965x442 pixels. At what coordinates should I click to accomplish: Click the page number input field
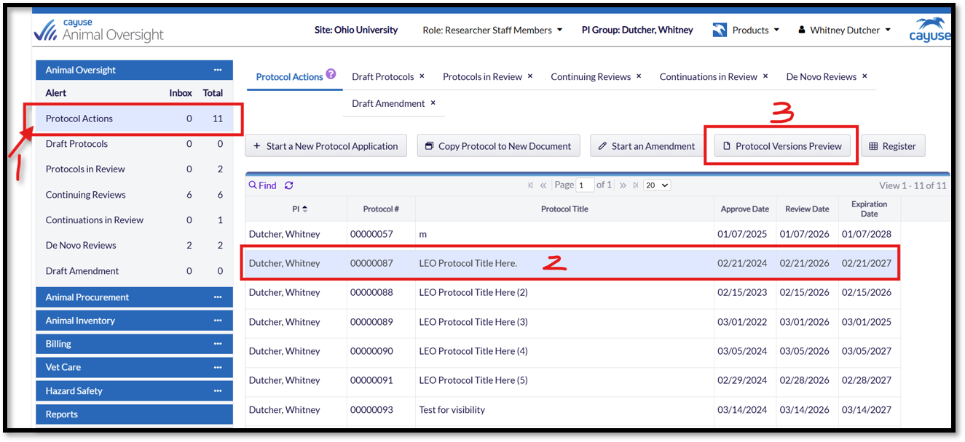(x=586, y=185)
